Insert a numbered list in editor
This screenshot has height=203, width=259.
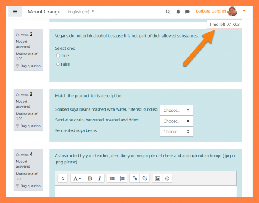point(122,178)
